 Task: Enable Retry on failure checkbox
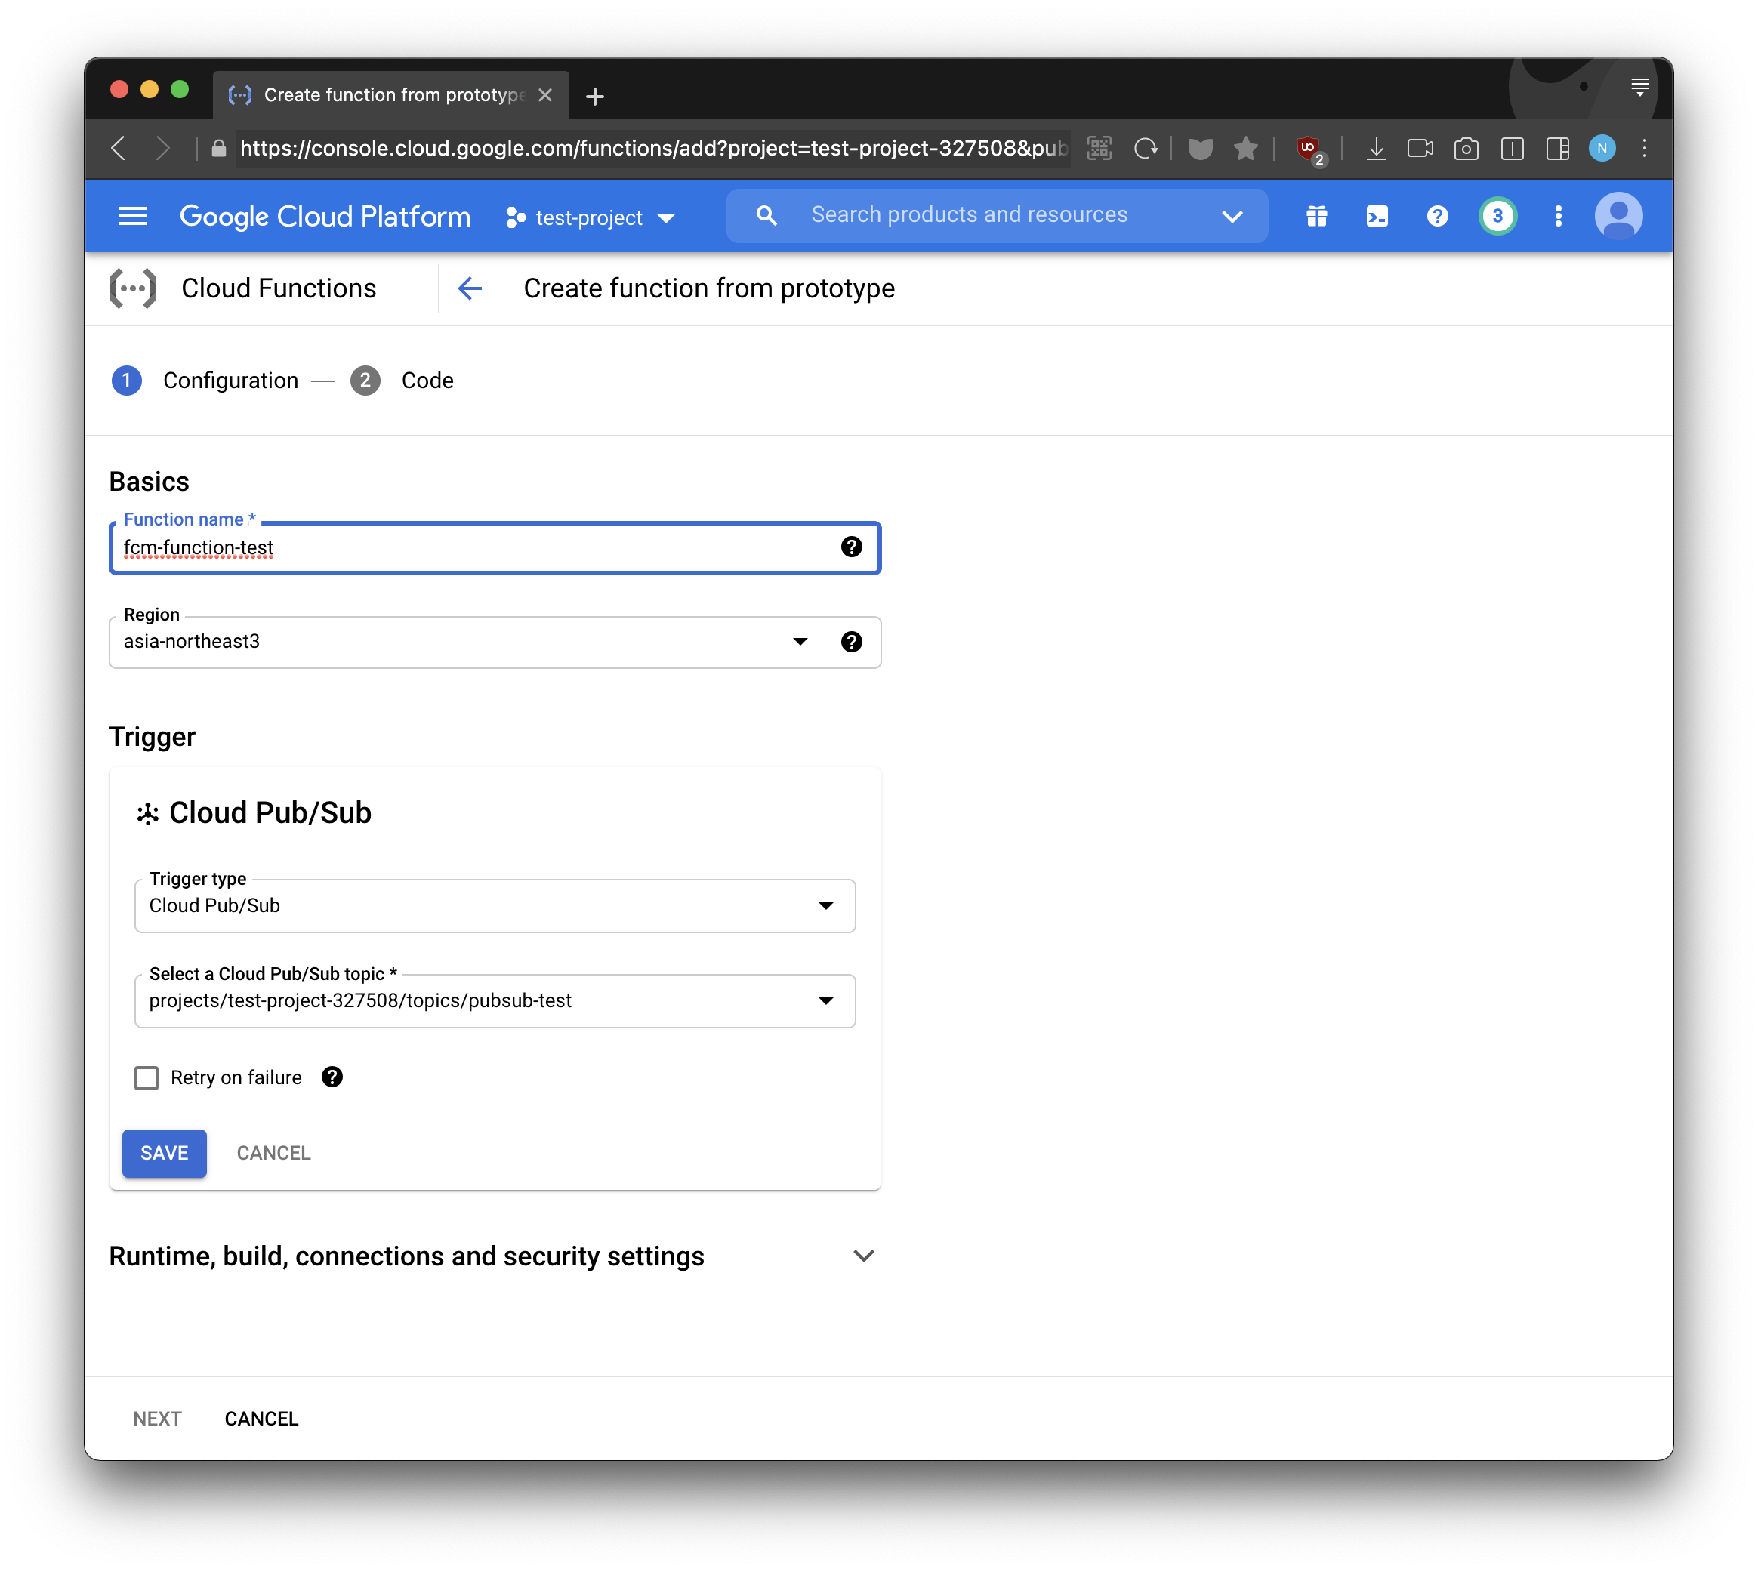146,1078
